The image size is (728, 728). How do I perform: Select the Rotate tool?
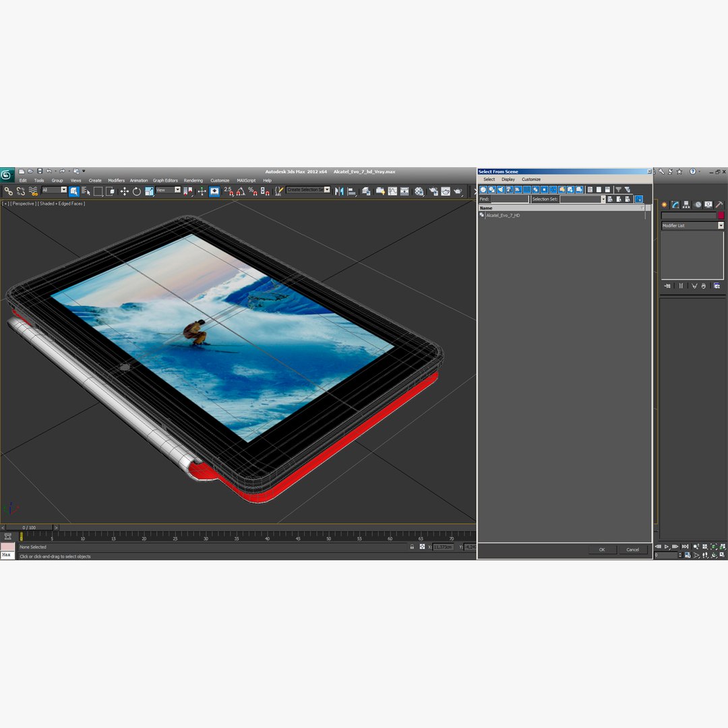136,191
